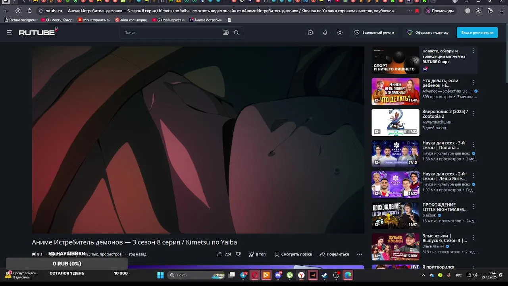Open ПРОХОЖДЕНИЕ LITTLE NIGHTMARES title link

pos(445,207)
